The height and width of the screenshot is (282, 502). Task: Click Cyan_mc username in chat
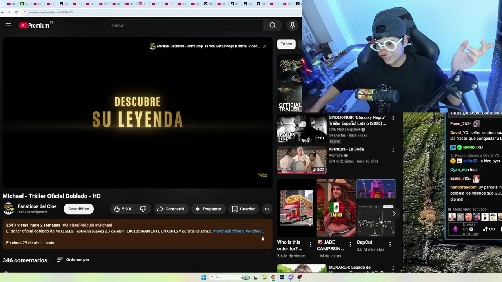coord(459,170)
